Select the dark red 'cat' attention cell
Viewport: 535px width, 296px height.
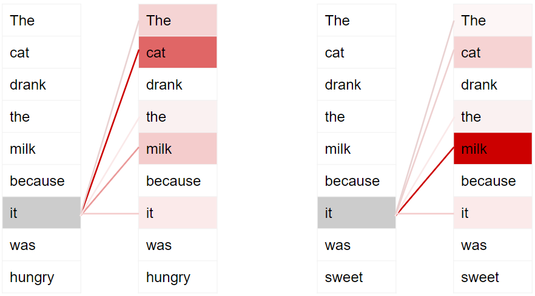pyautogui.click(x=177, y=53)
